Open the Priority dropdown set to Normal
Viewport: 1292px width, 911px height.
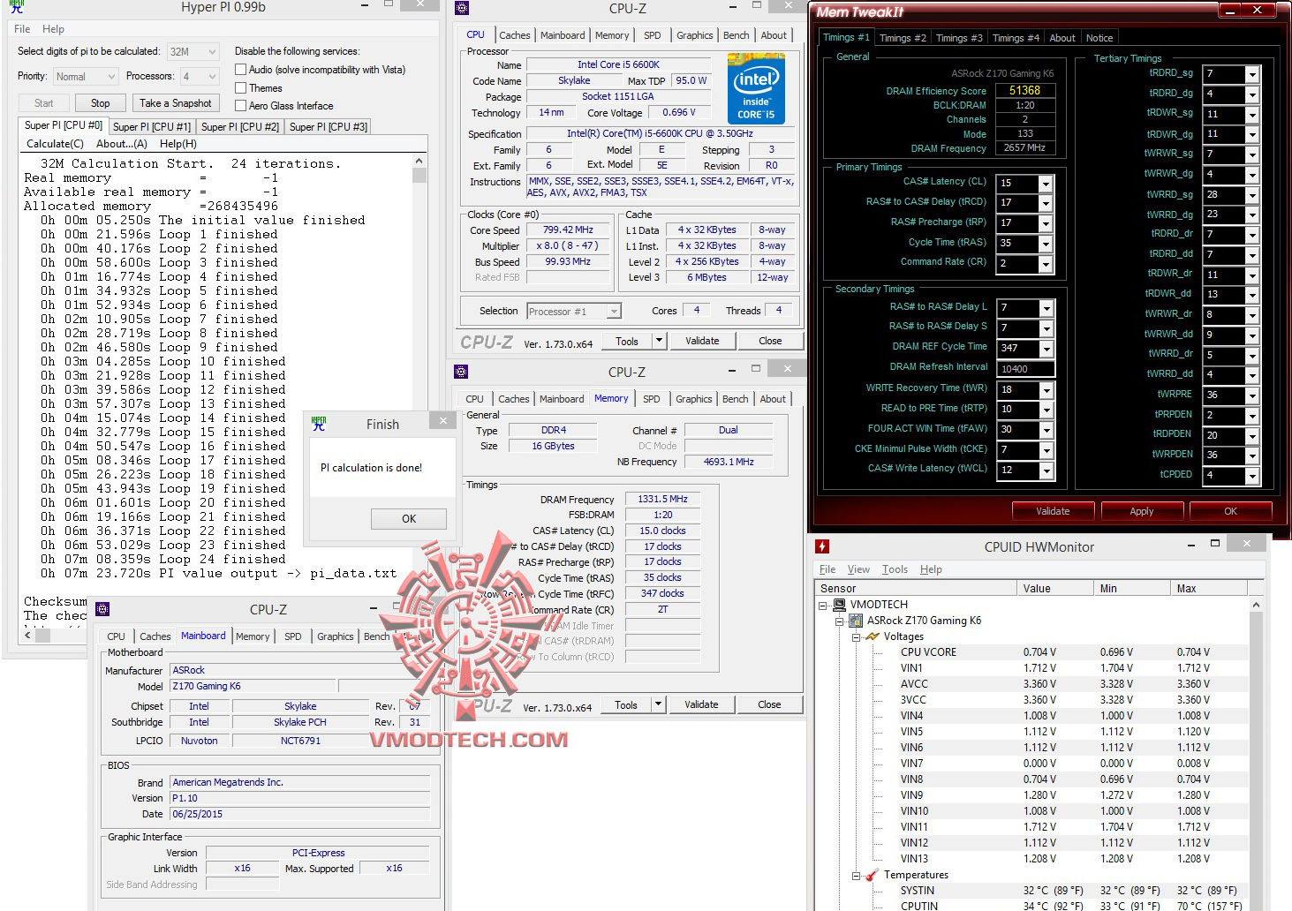(86, 77)
